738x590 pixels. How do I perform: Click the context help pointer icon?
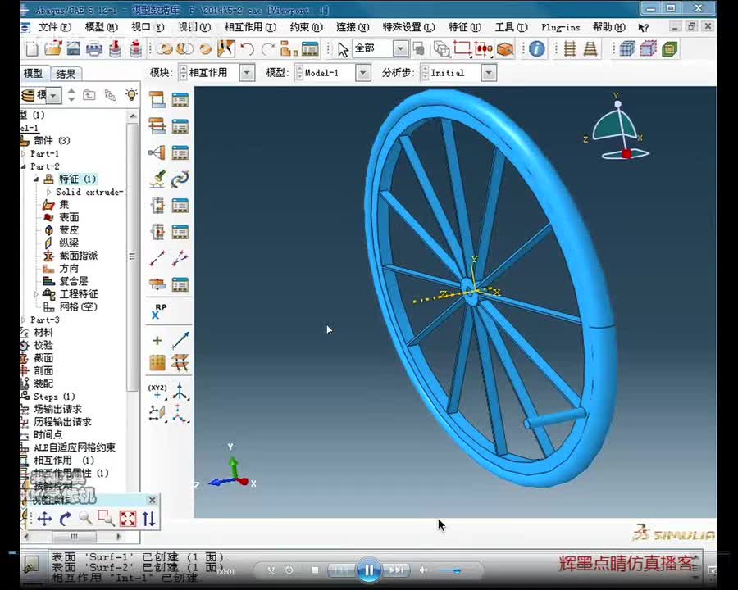tap(643, 27)
